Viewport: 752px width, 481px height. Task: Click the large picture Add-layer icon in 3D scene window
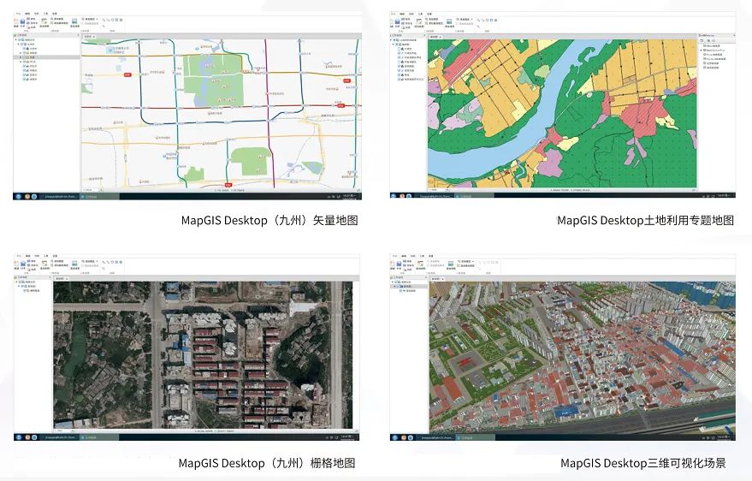click(x=451, y=264)
